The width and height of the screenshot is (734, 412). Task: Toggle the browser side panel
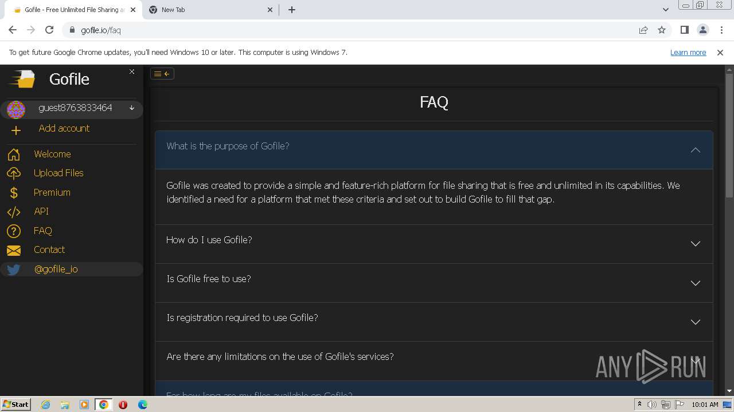click(x=684, y=30)
